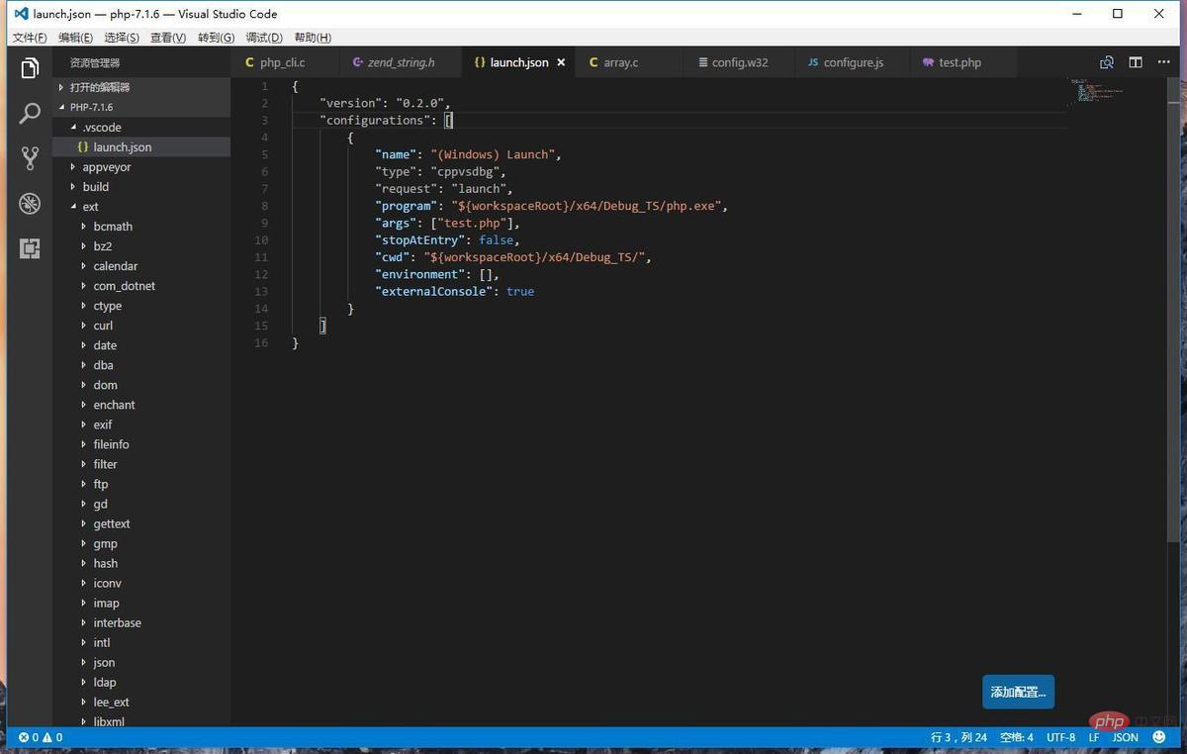This screenshot has height=754, width=1187.
Task: Expand the ctype folder
Action: click(141, 306)
